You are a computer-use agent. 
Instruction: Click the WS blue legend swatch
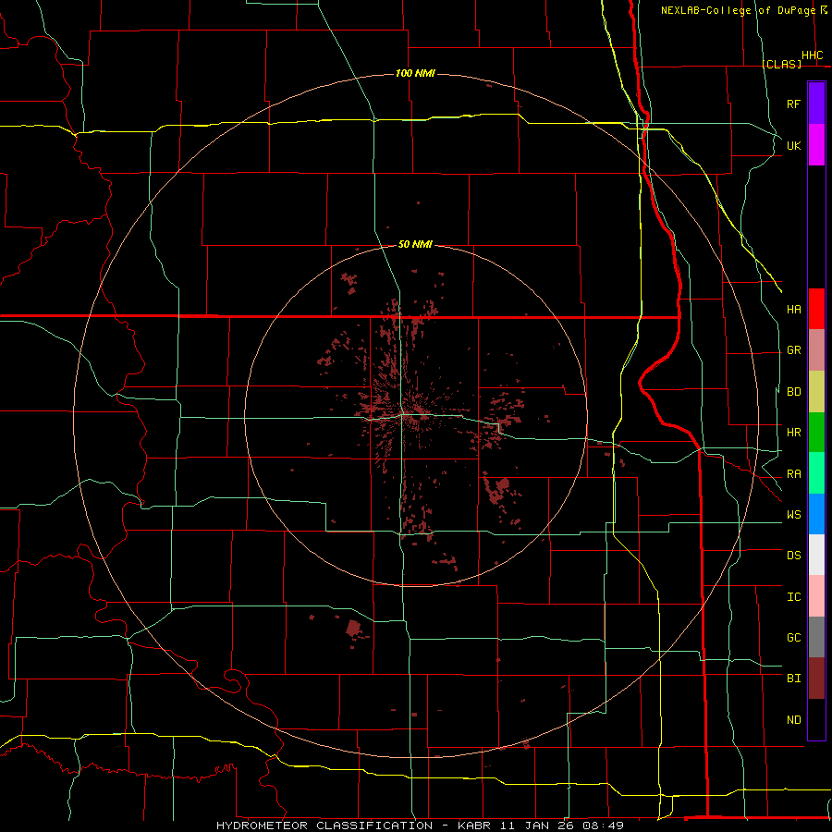[x=816, y=514]
